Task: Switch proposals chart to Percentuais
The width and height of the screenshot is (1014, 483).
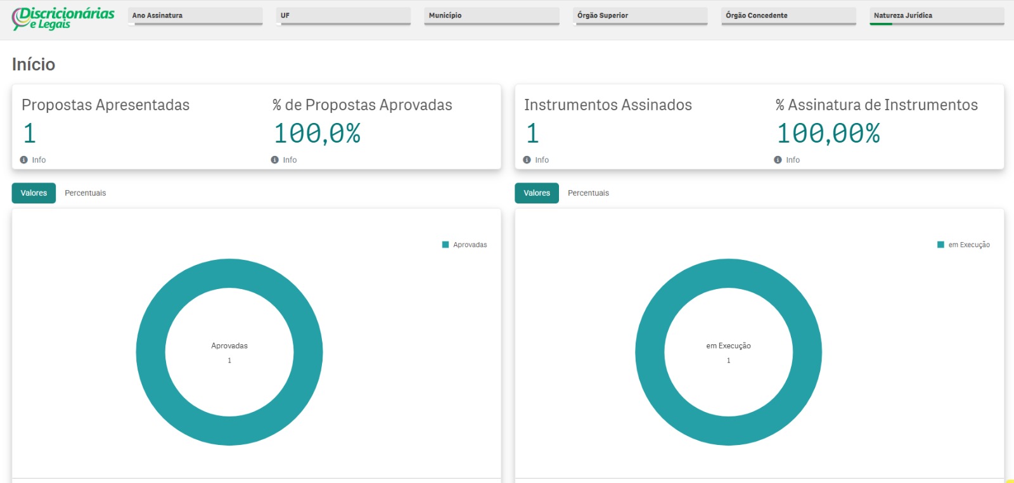Action: 86,193
